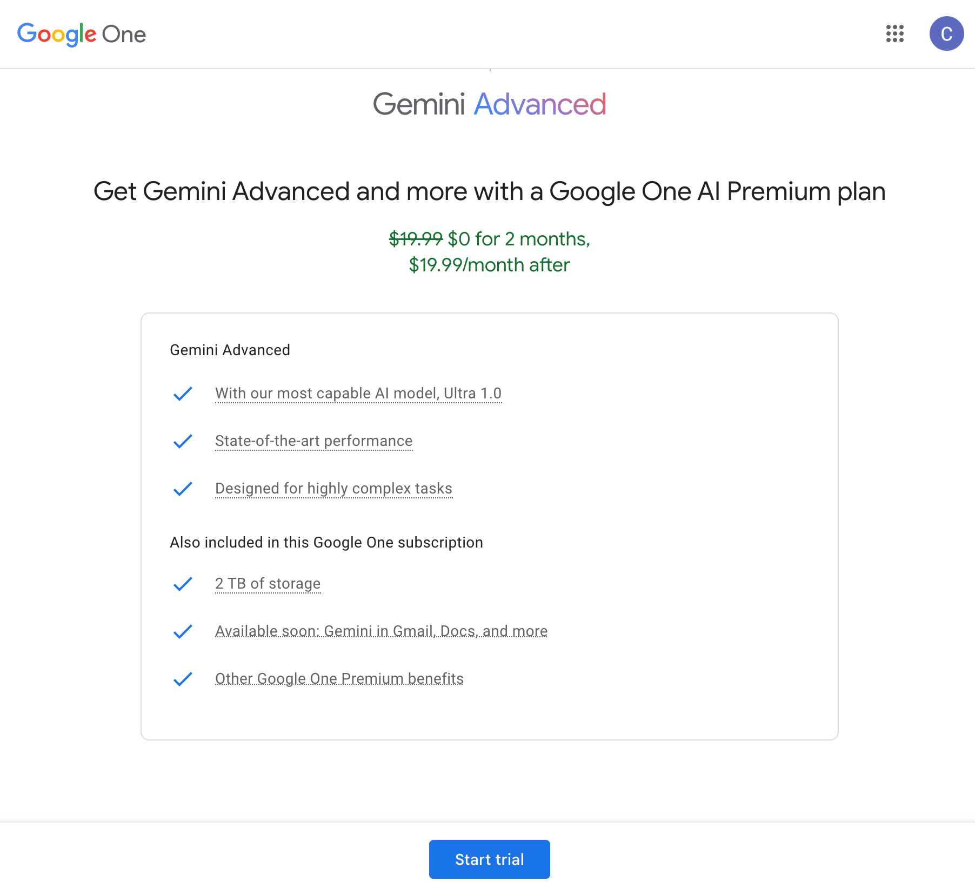The height and width of the screenshot is (894, 975).
Task: Click checkmark beside 2 TB of storage
Action: (183, 584)
